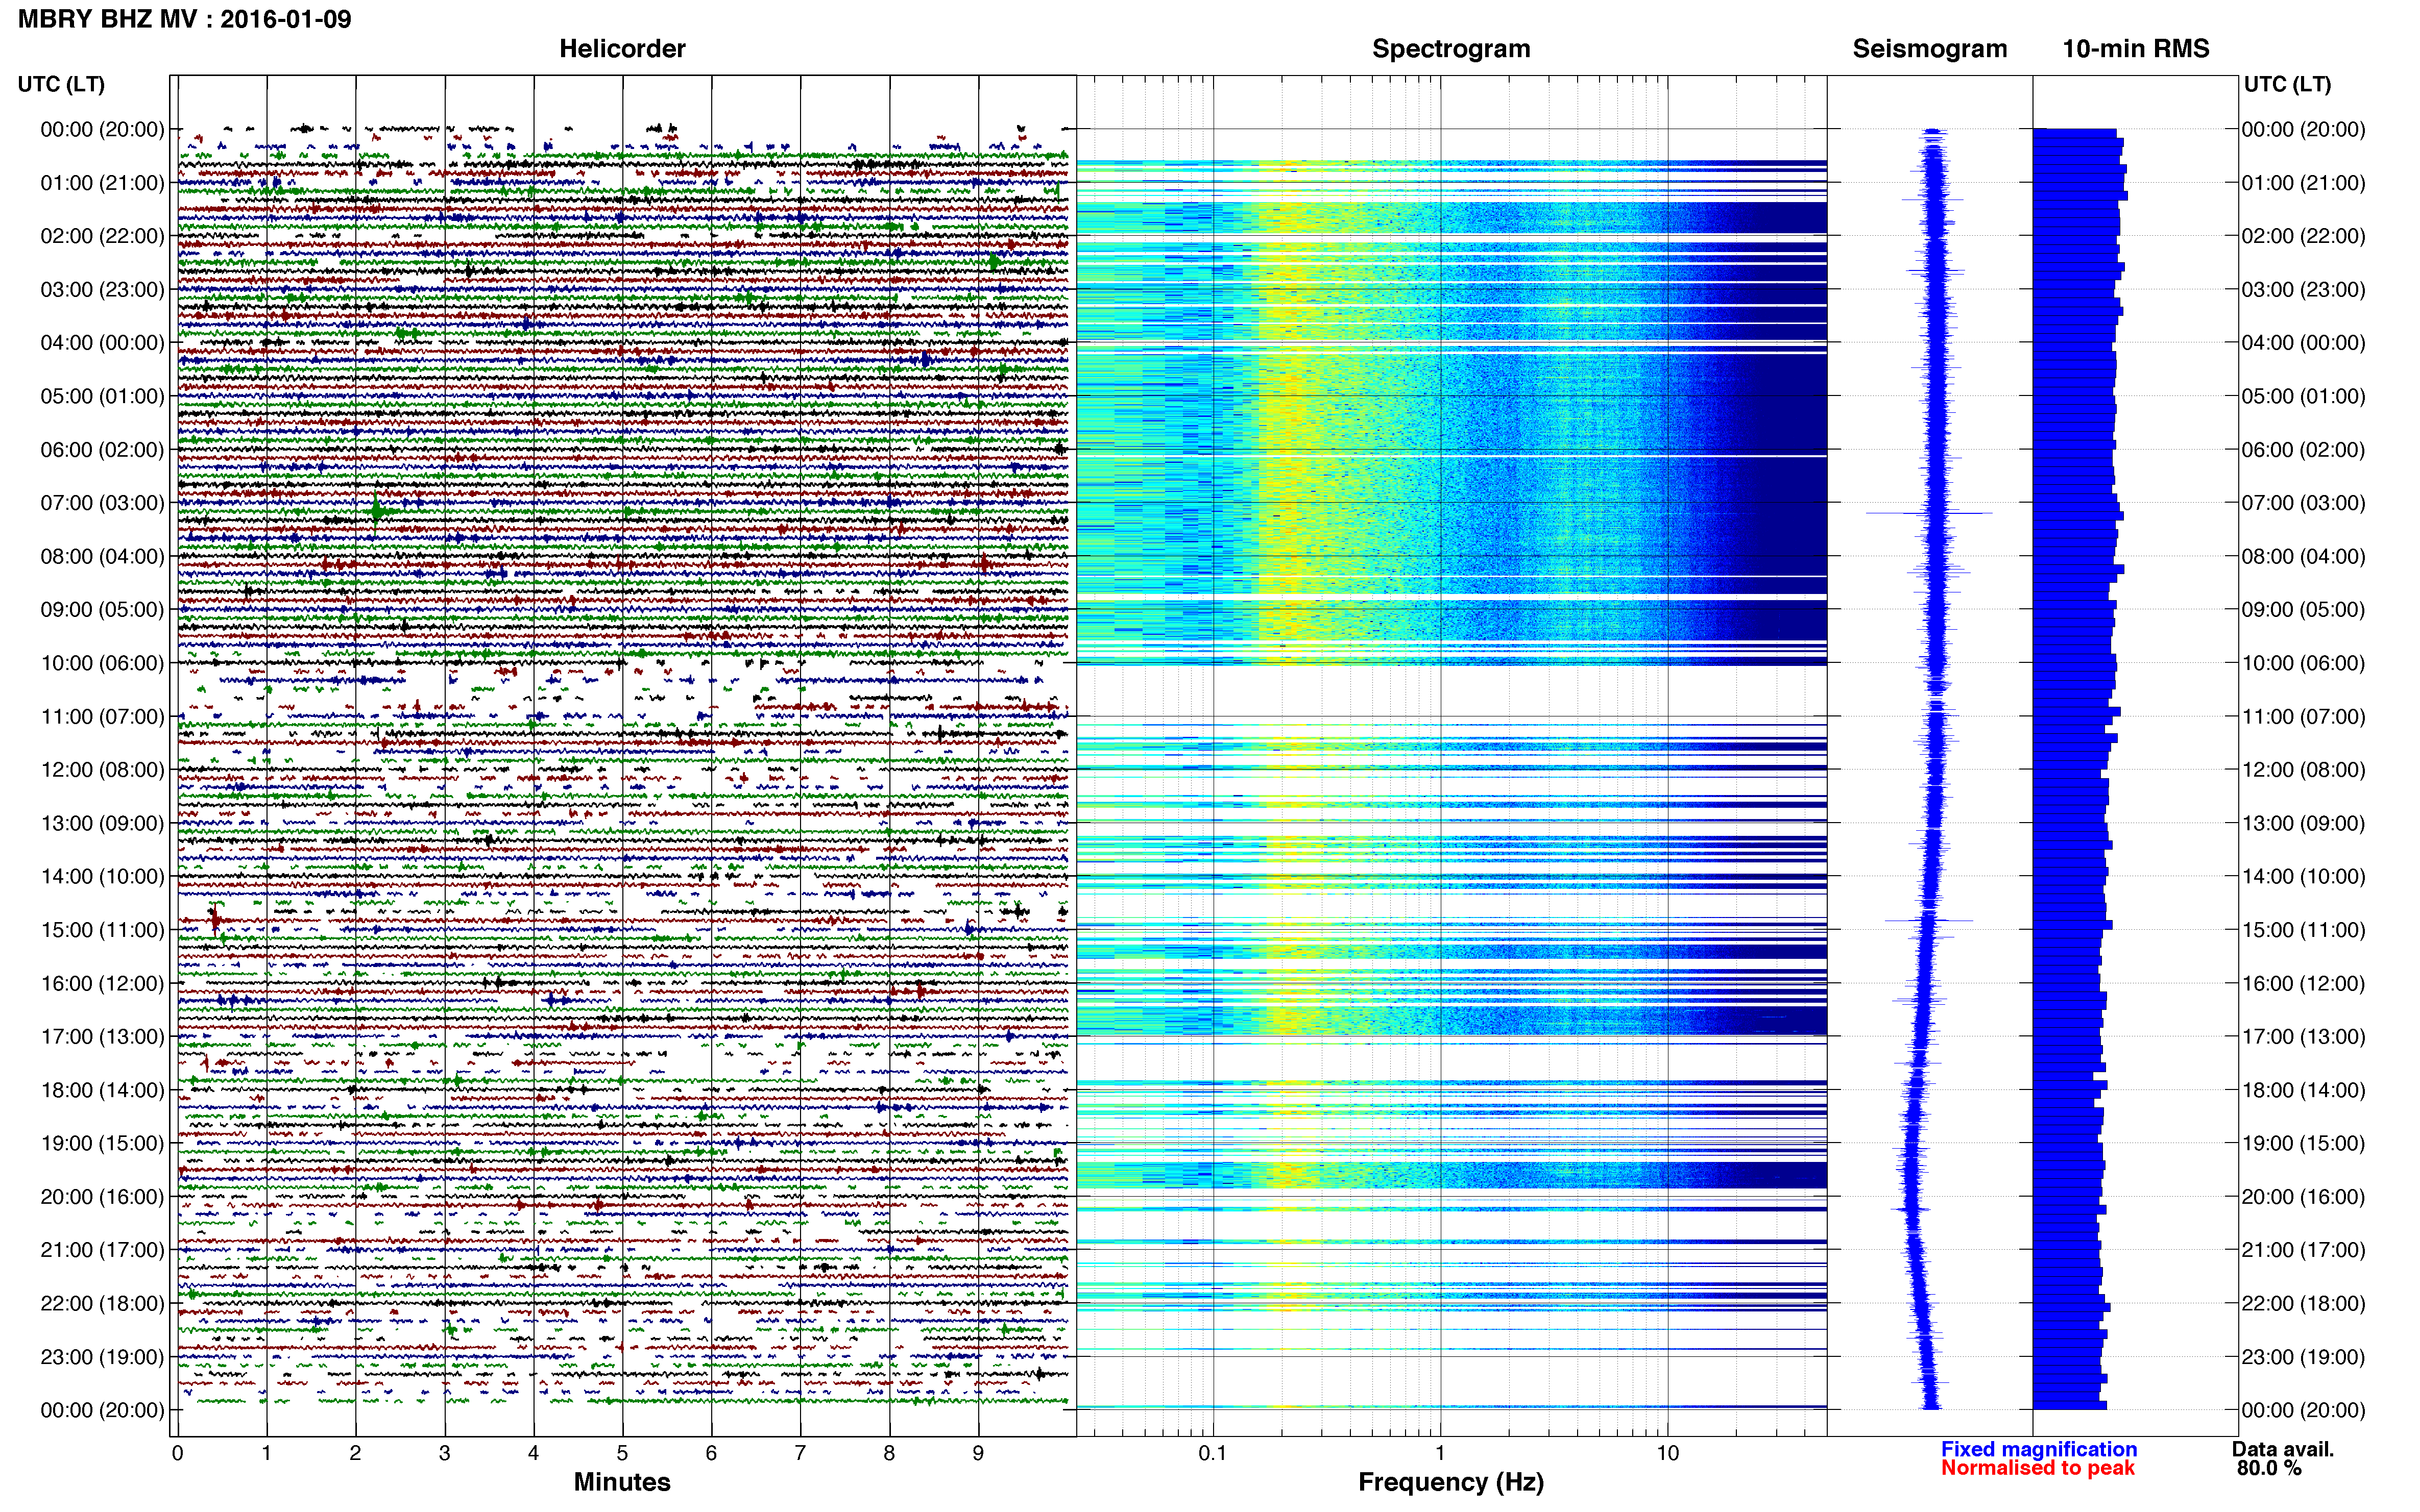2420x1512 pixels.
Task: Click the right '12:00 (08:00)' time label
Action: tap(2303, 770)
